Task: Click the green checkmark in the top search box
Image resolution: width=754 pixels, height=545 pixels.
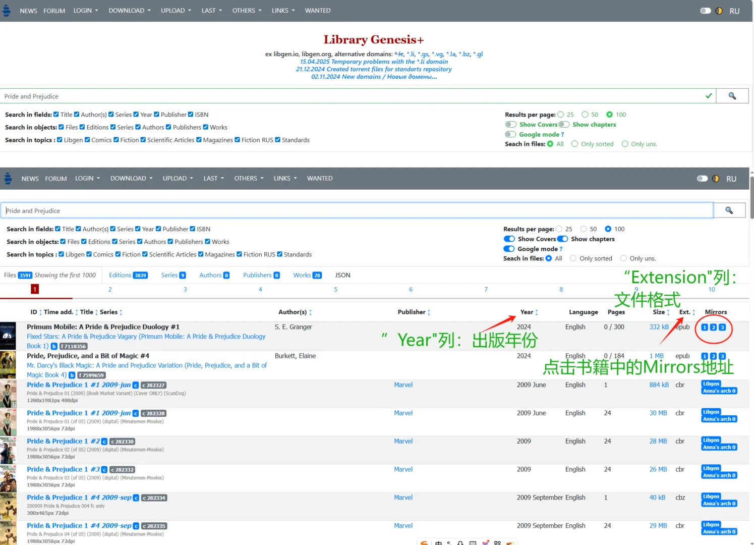Action: 709,96
